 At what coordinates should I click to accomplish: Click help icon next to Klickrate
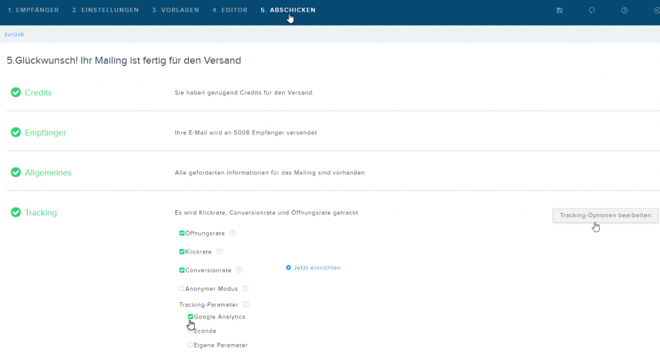pyautogui.click(x=219, y=252)
